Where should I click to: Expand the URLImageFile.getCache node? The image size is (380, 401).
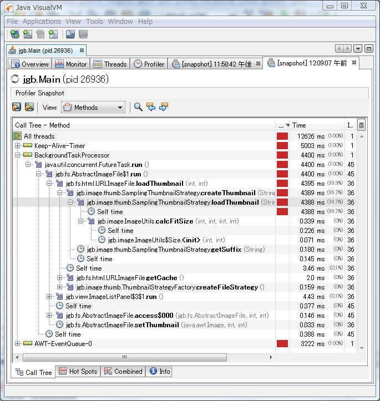click(59, 277)
